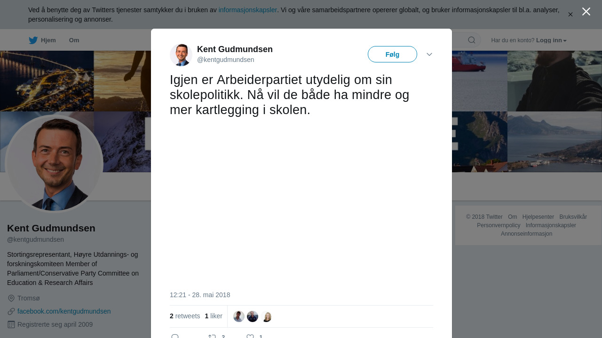Click the 2 retweets count

(x=185, y=316)
